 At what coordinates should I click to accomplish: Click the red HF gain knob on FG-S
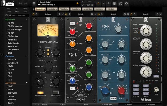[x=89, y=26]
